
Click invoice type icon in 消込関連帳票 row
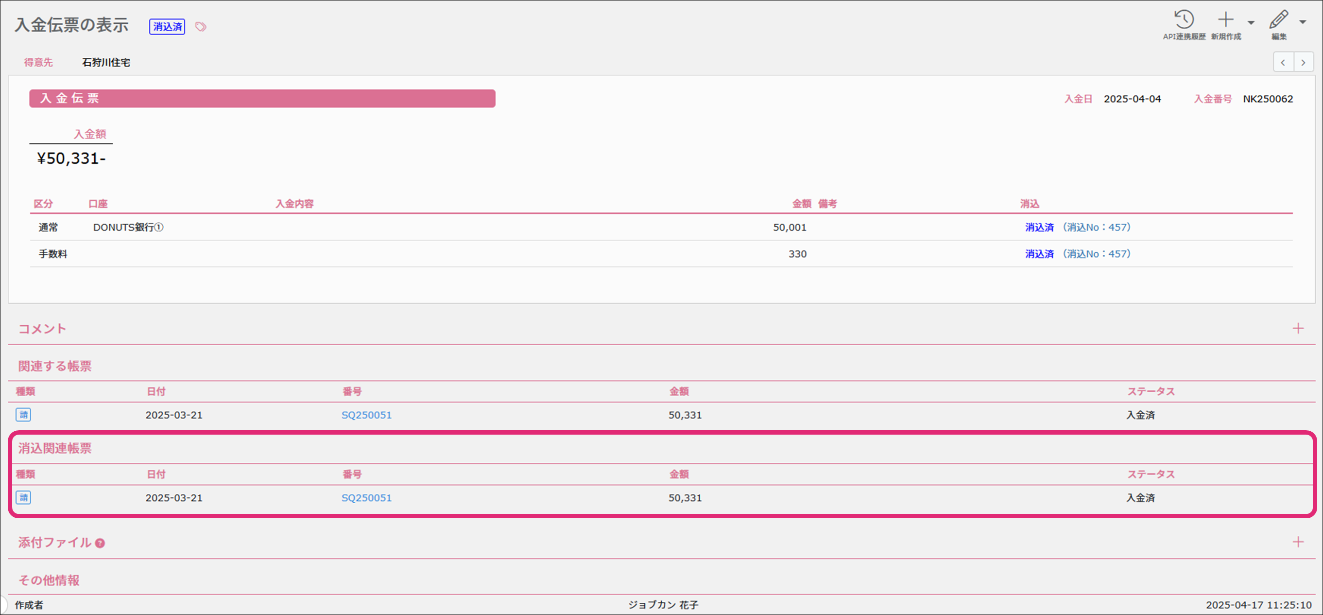tap(23, 497)
